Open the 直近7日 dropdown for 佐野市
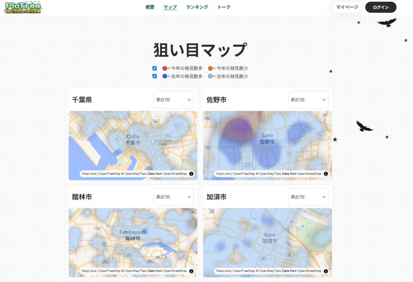Screen dimensions: 413x282 (308, 100)
